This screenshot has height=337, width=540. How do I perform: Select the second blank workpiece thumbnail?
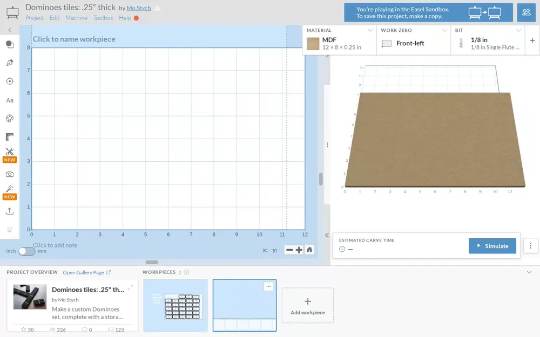(x=245, y=305)
